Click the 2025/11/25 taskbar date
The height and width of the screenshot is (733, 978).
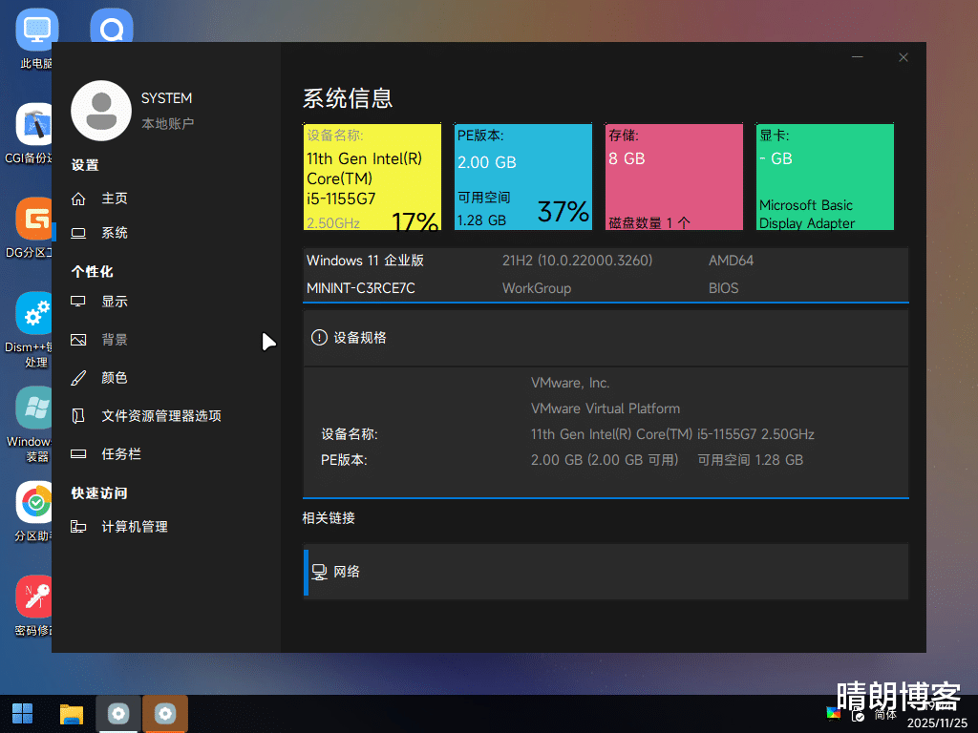tap(937, 723)
